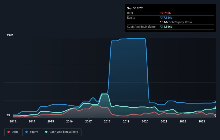Click the 15.6% Debt/Equity Ratio text
The height and width of the screenshot is (140, 220).
[176, 22]
